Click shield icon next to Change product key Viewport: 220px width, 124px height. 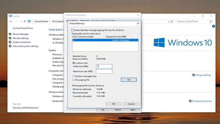(x=190, y=101)
